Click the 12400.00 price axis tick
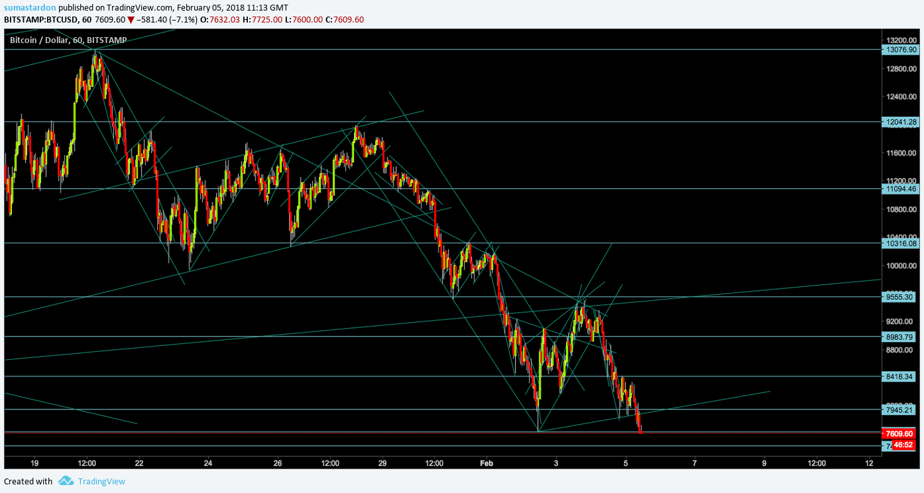The image size is (924, 493). pos(902,97)
